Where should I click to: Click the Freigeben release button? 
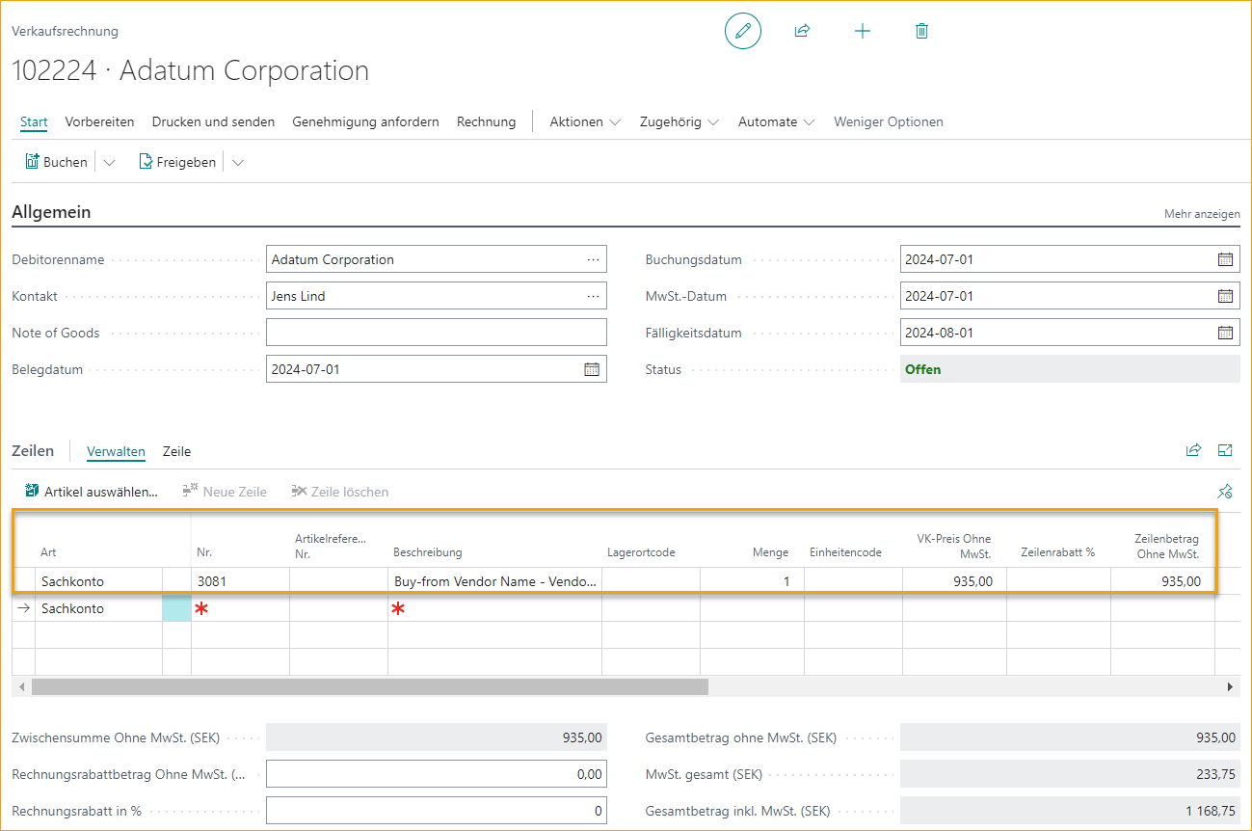coord(178,162)
